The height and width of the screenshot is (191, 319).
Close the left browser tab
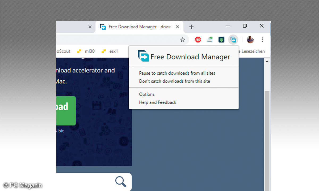point(90,27)
